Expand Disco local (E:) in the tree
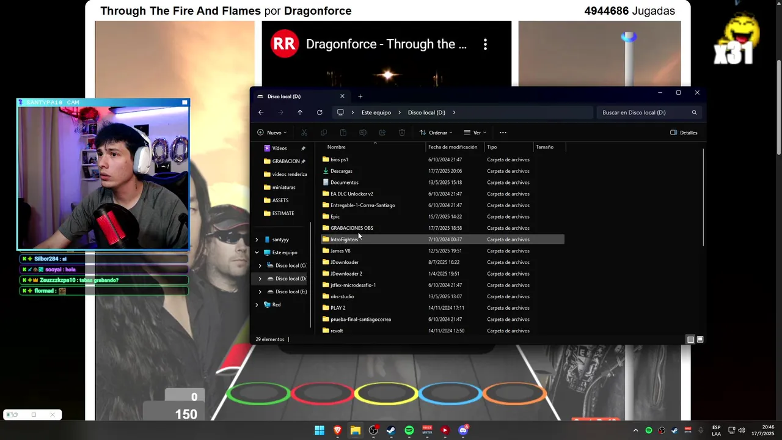Viewport: 782px width, 440px height. 260,291
